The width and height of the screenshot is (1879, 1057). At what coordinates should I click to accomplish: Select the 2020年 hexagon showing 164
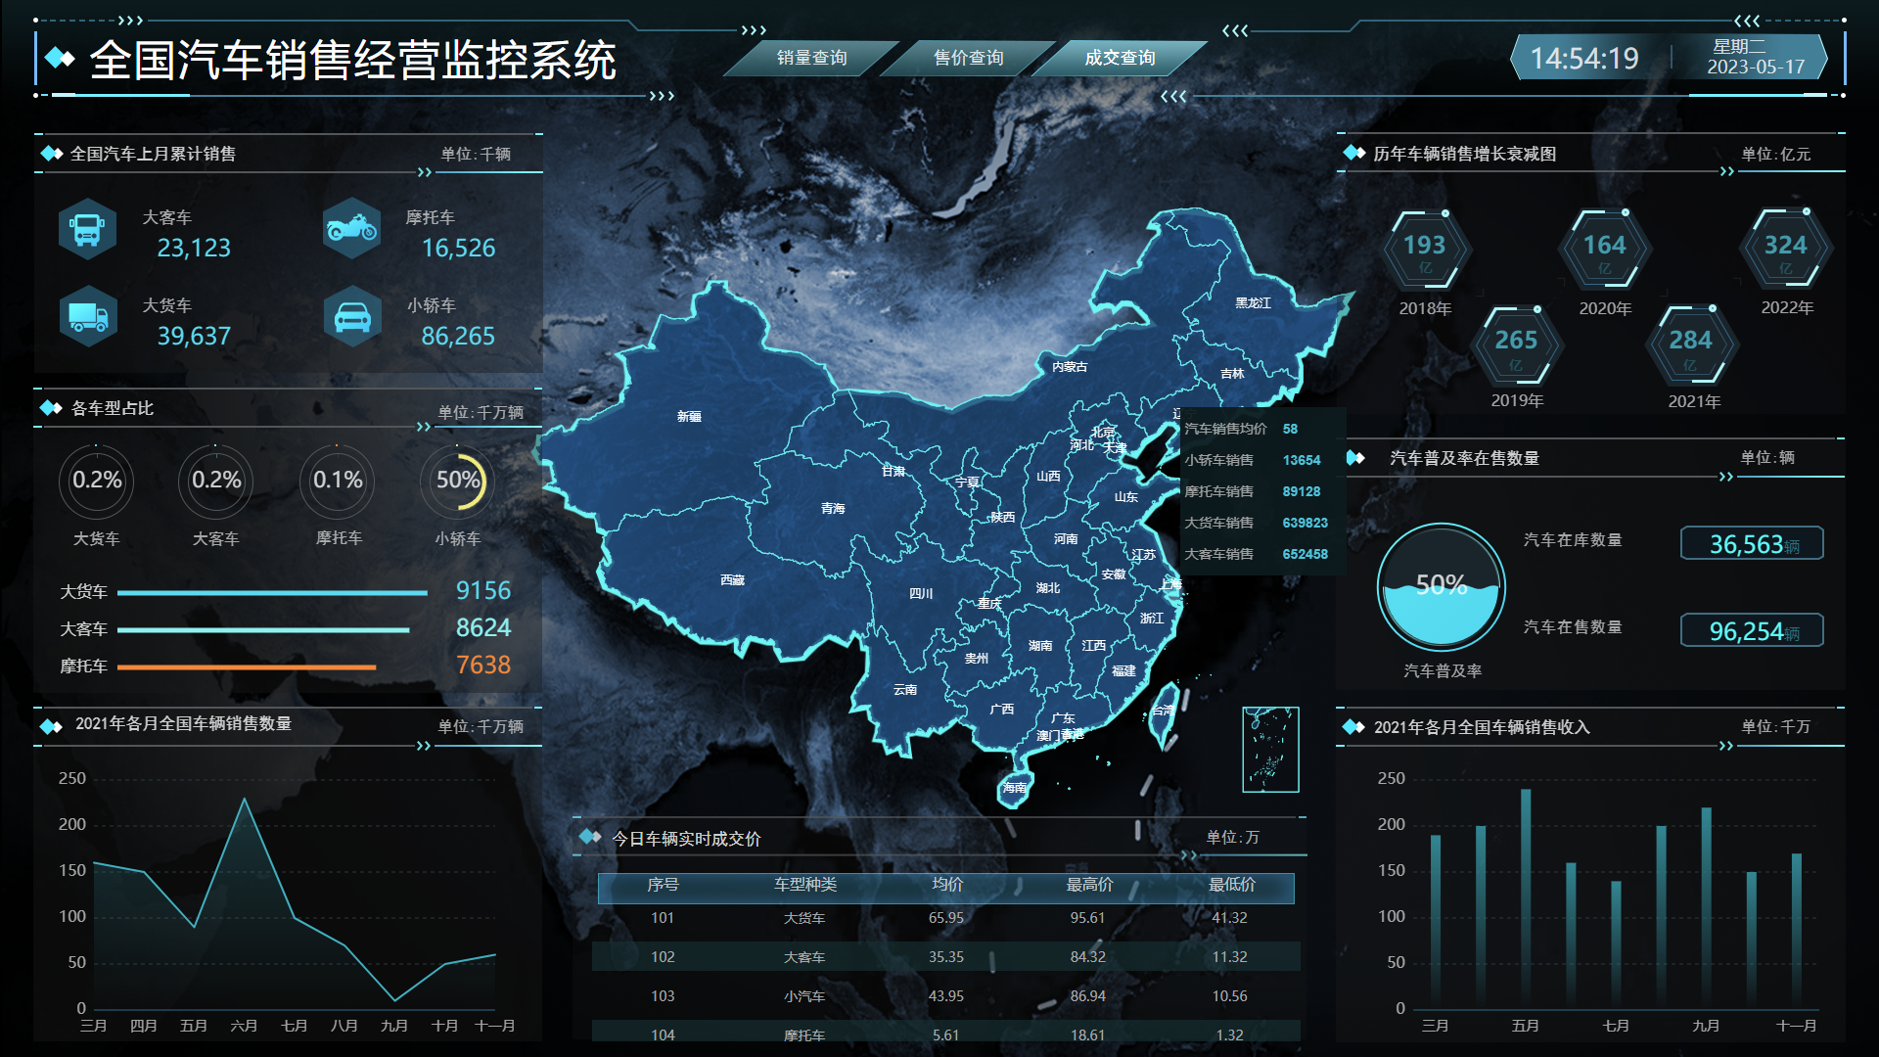[1605, 251]
